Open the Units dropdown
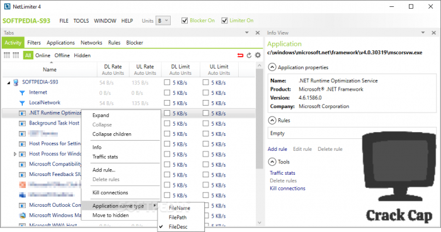Image resolution: width=441 pixels, height=232 pixels. [x=163, y=21]
